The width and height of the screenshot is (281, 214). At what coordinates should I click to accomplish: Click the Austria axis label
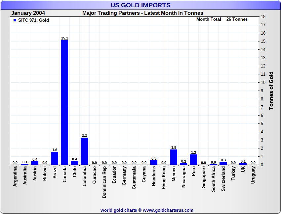coord(35,173)
